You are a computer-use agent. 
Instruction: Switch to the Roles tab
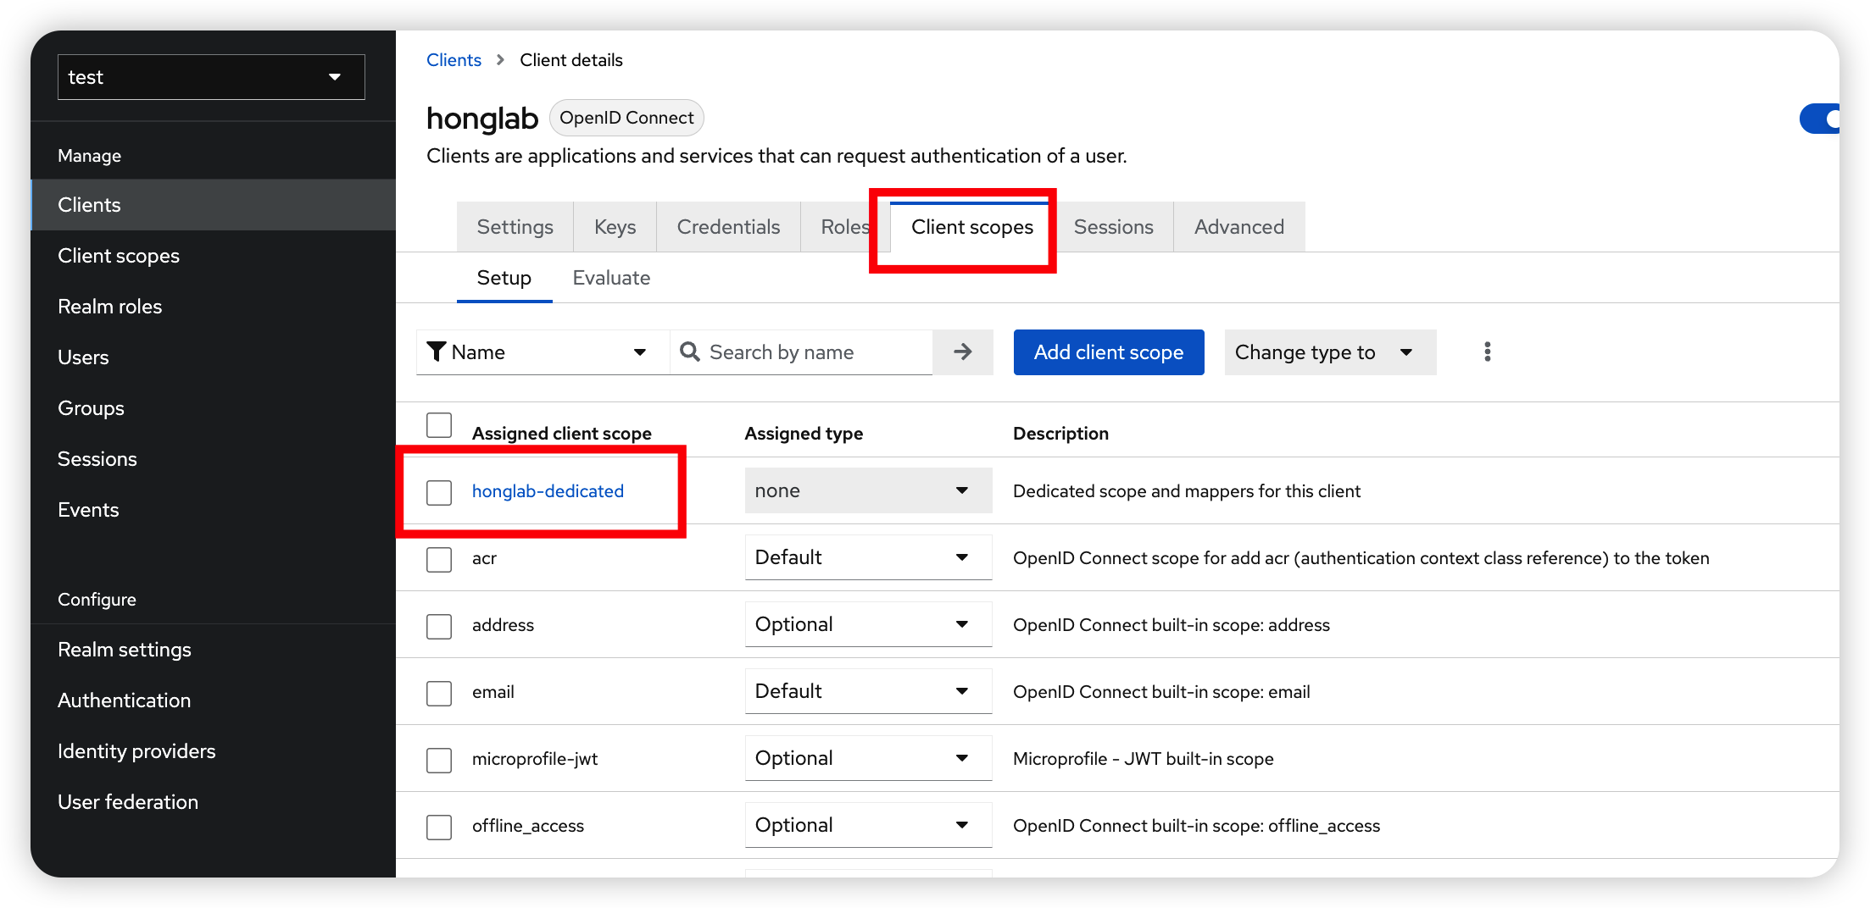point(845,227)
